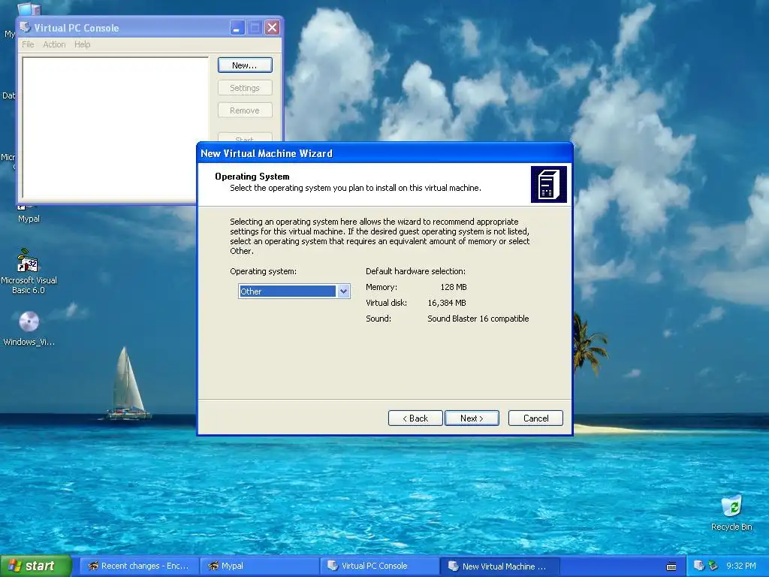769x577 pixels.
Task: Click the Virtual PC tray icon
Action: coord(699,566)
